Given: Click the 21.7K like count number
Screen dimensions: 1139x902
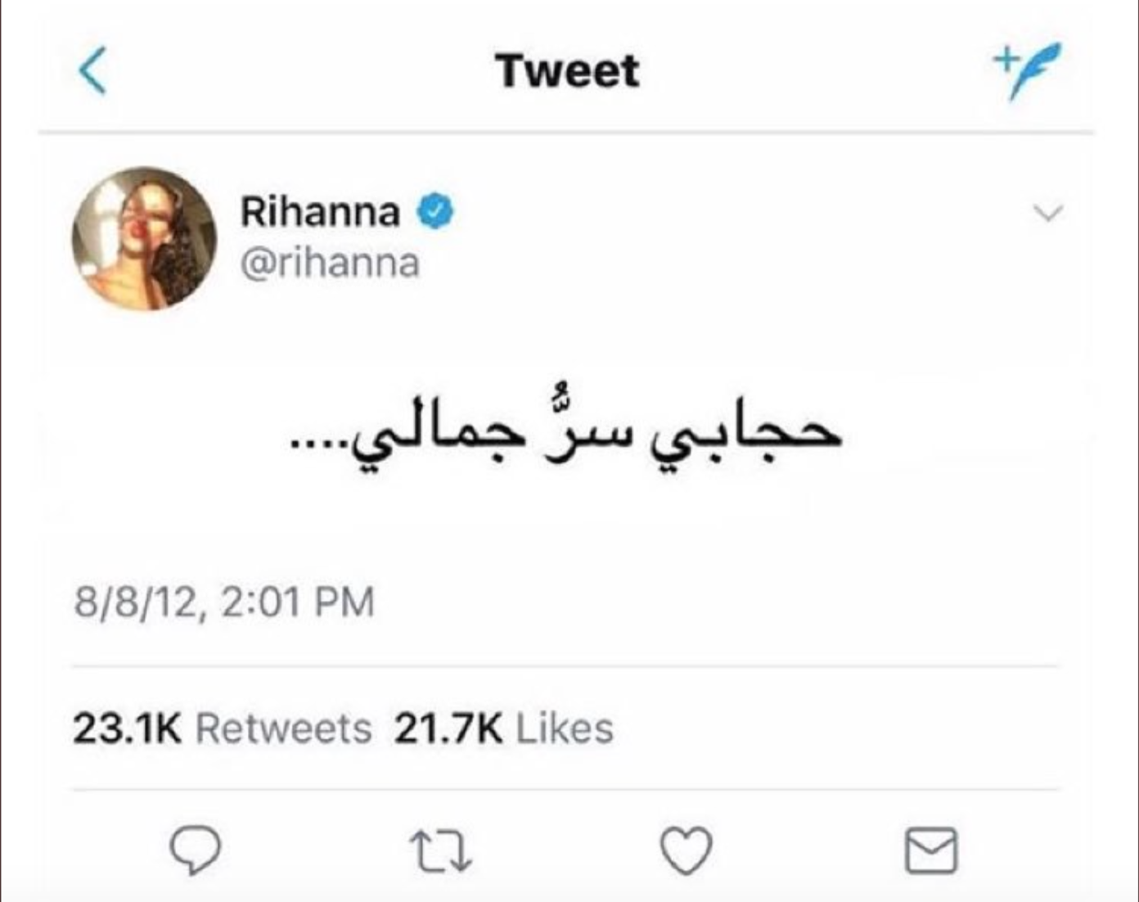Looking at the screenshot, I should (448, 728).
